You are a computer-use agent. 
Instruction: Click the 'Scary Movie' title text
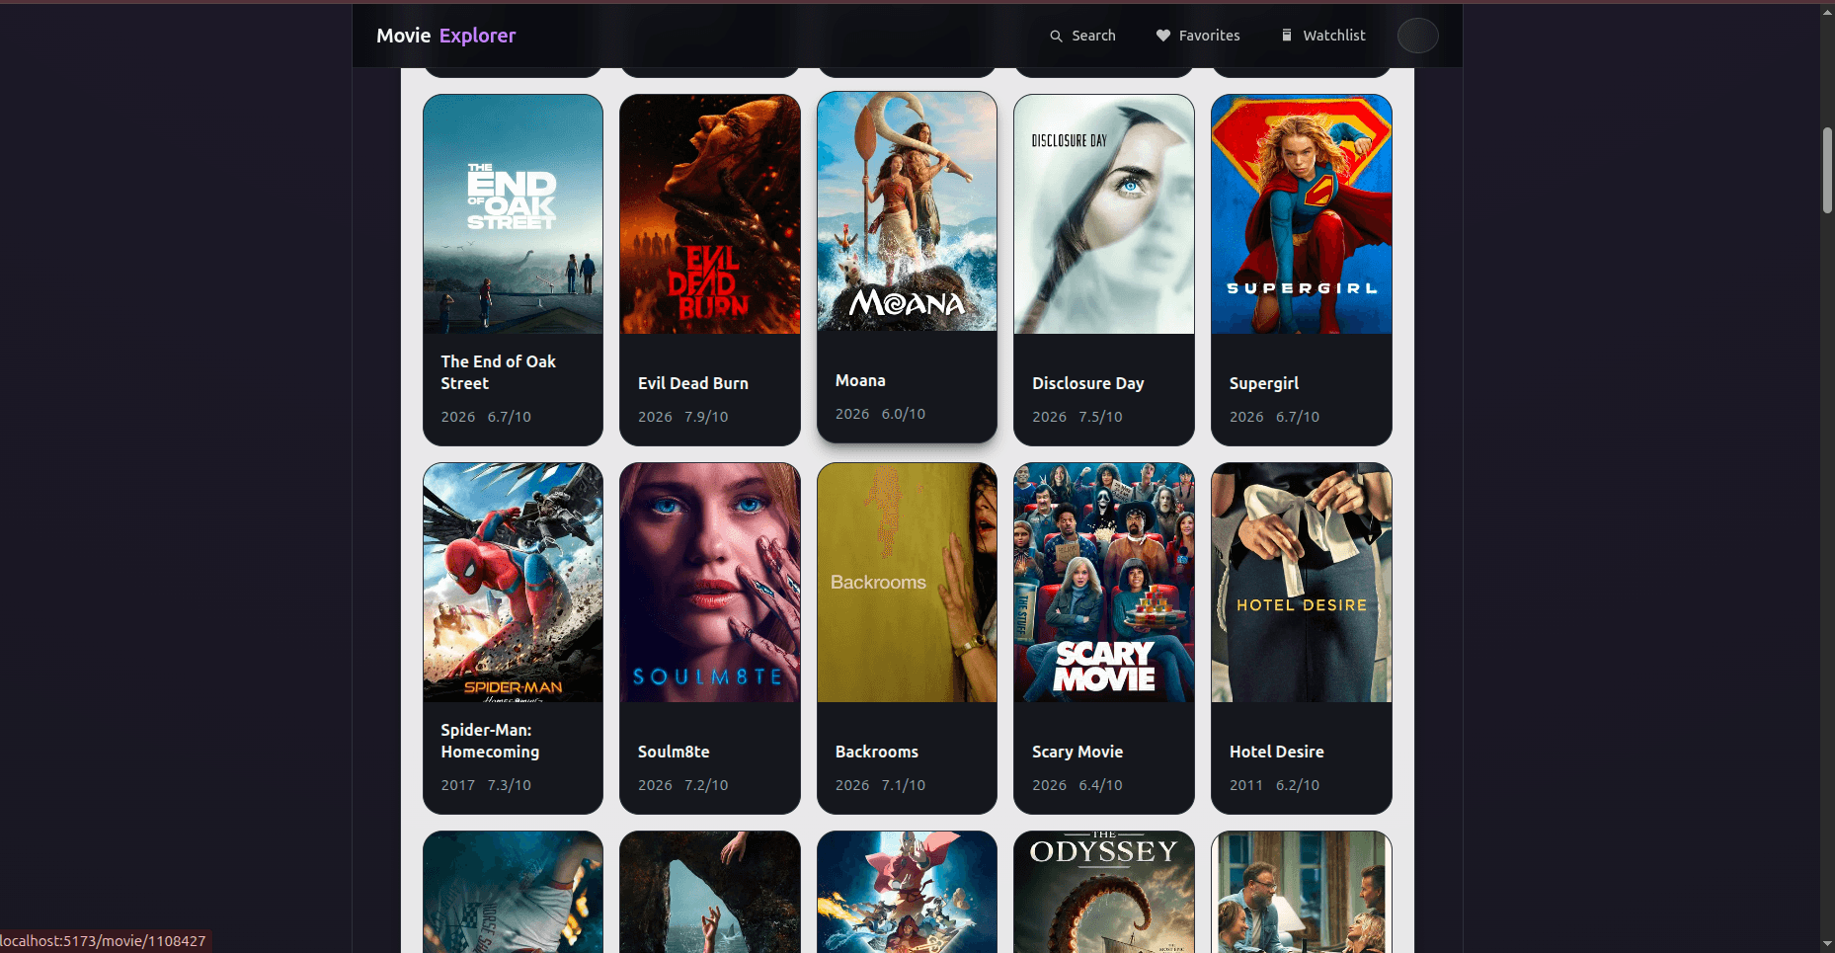(1077, 752)
